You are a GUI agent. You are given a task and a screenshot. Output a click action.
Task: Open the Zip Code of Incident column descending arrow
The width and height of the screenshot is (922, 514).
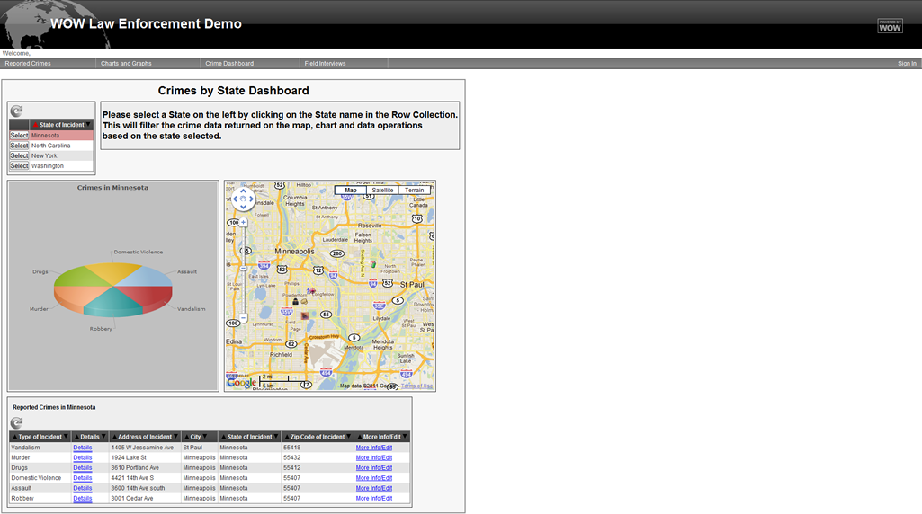(x=348, y=437)
